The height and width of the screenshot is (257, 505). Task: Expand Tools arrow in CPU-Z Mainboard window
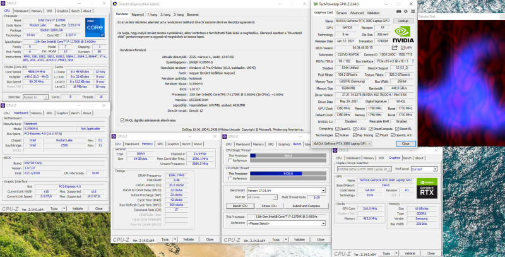pos(64,208)
